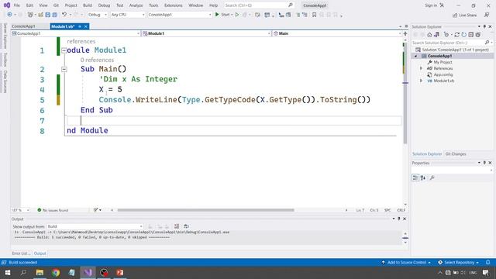Open the editor zoom percentage dropdown

click(x=20, y=210)
